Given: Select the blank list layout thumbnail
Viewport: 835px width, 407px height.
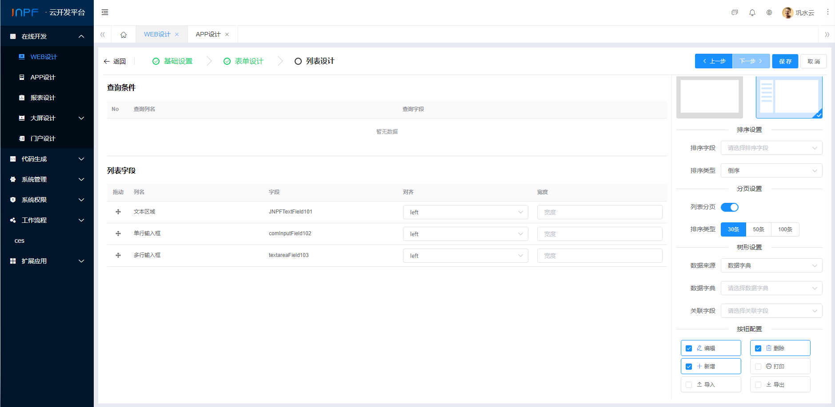Looking at the screenshot, I should 710,97.
